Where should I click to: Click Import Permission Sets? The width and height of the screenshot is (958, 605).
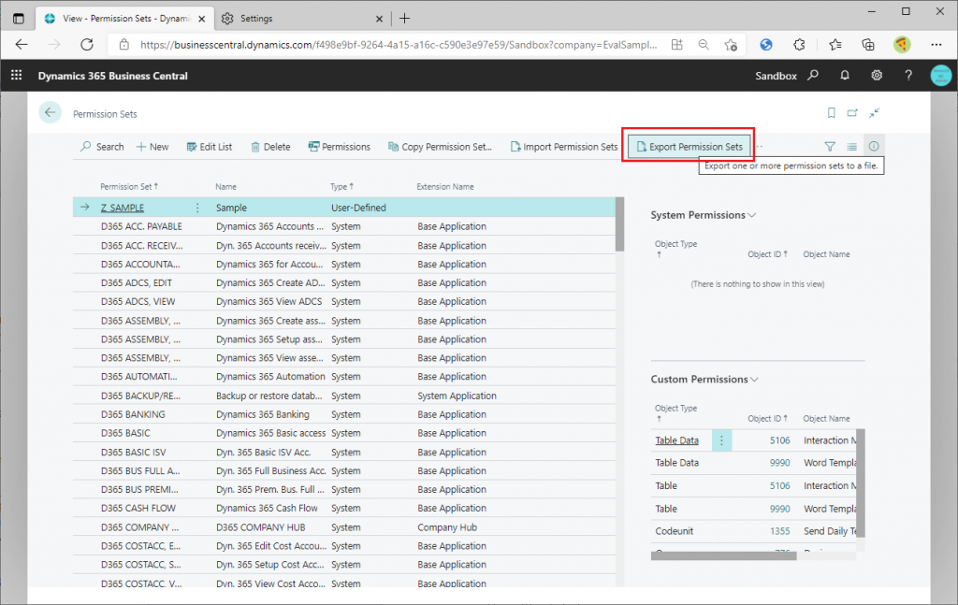click(x=564, y=147)
